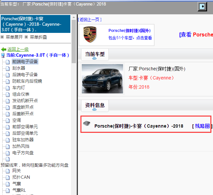The image size is (213, 195).
Task: Open 后部空调单元 entry
Action: tap(25, 133)
